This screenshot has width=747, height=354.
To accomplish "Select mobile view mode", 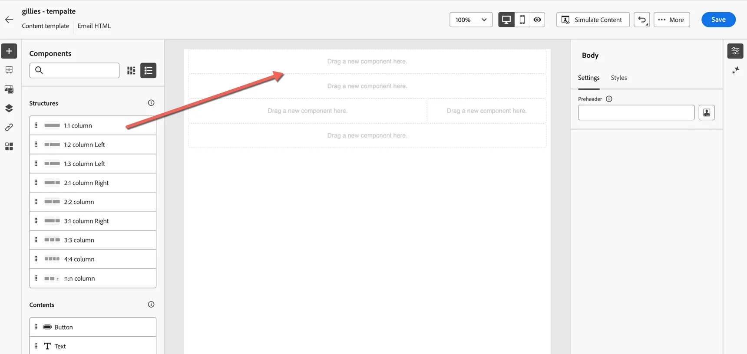I will tap(522, 20).
